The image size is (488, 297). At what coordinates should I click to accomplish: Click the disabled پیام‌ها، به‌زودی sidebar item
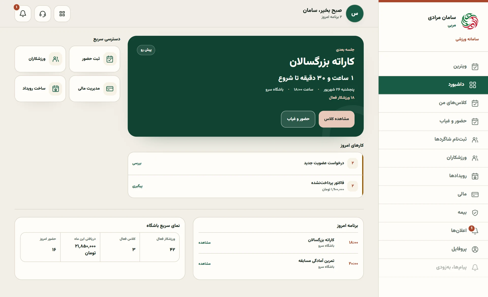pos(433,268)
